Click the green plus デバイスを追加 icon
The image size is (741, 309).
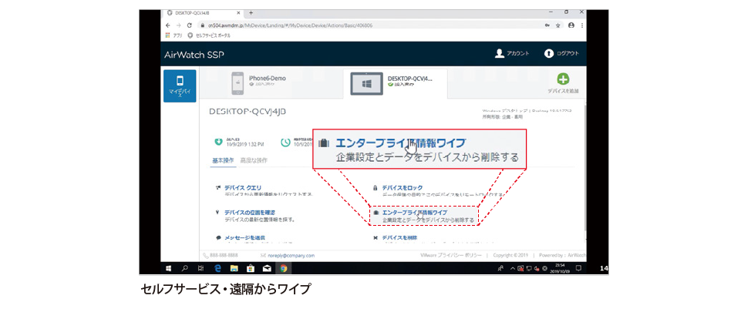click(564, 79)
